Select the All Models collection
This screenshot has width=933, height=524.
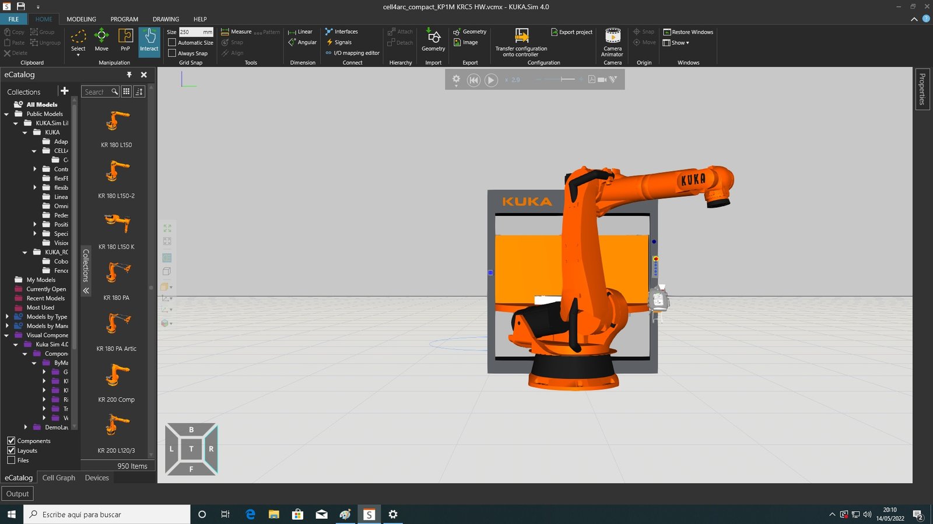pyautogui.click(x=42, y=105)
